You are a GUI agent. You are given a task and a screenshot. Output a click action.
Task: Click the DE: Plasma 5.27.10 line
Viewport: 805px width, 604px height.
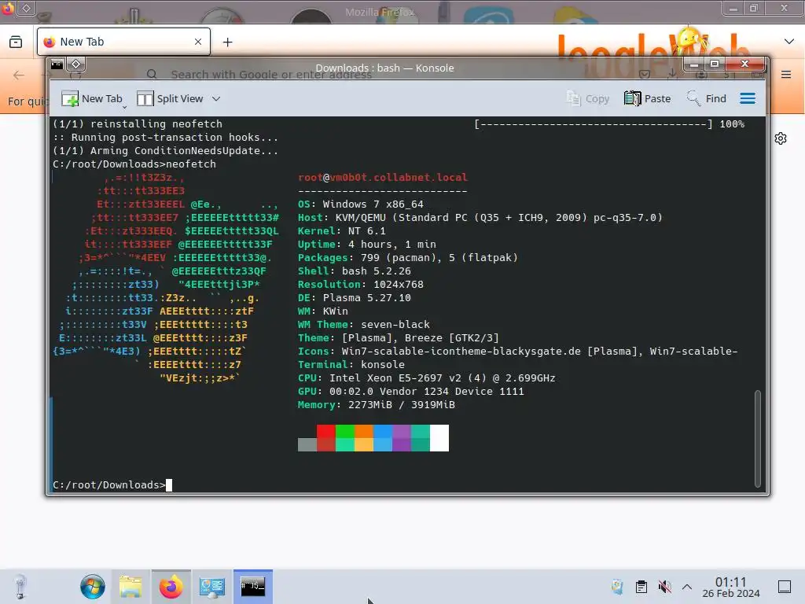pyautogui.click(x=355, y=297)
